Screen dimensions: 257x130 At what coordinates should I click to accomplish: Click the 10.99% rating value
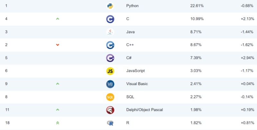pos(197,19)
